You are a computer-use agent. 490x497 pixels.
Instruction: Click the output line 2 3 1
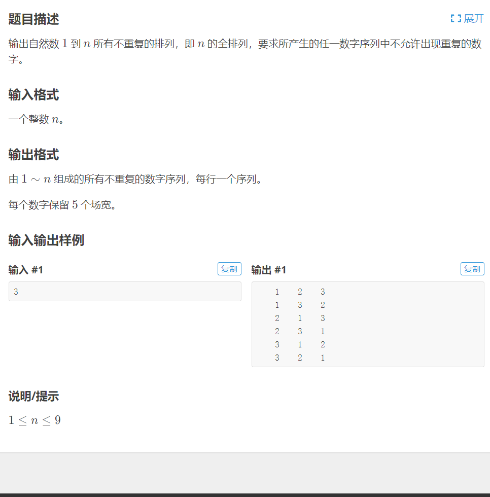coord(299,331)
